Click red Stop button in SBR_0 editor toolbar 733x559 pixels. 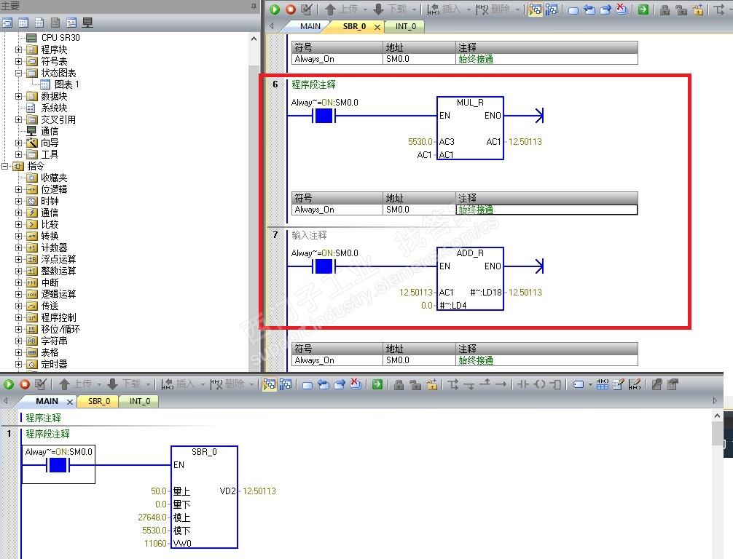[291, 9]
